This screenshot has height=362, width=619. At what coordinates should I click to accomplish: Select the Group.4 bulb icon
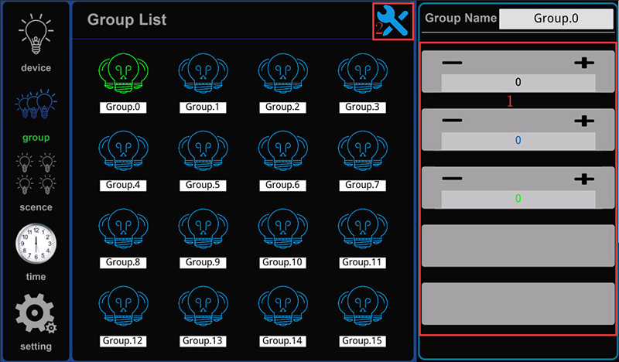point(123,151)
